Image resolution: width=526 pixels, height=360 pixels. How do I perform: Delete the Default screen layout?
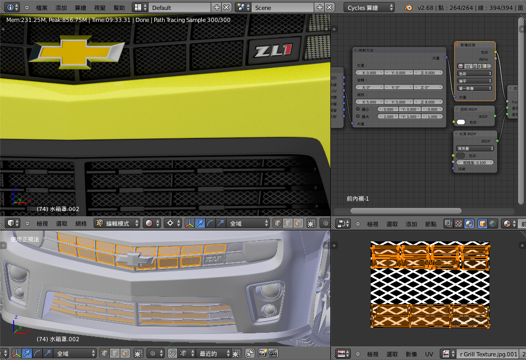227,7
